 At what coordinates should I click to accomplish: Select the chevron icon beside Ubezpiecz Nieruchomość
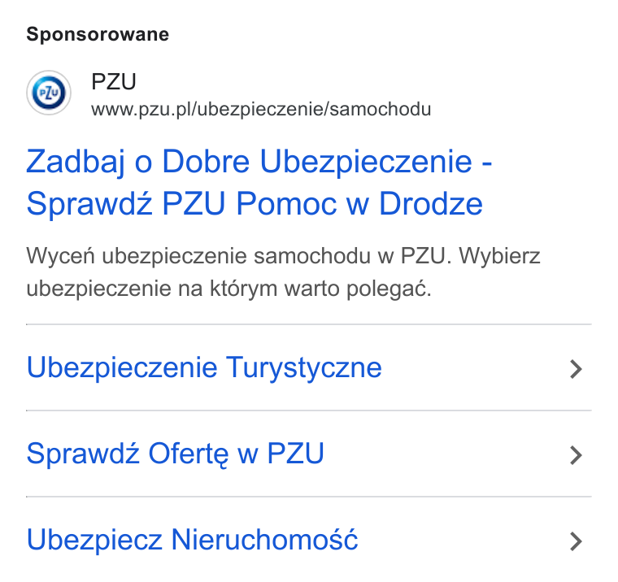pyautogui.click(x=576, y=541)
